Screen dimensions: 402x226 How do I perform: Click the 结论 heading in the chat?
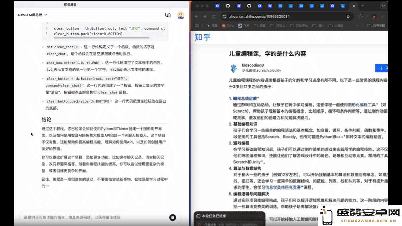47,120
